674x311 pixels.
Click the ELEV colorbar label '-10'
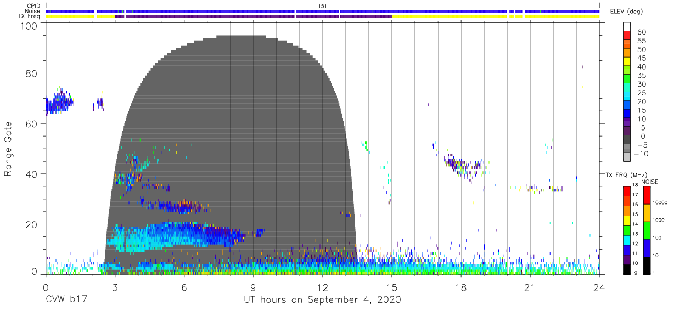[x=641, y=154]
